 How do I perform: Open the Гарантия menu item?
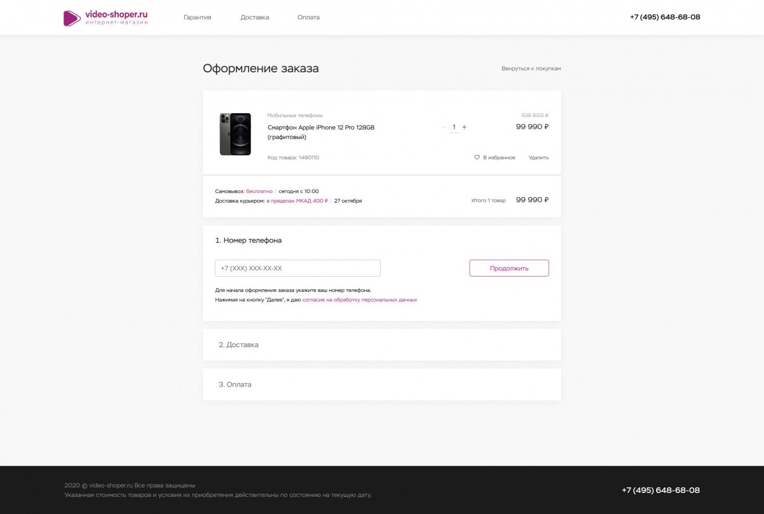(x=197, y=18)
